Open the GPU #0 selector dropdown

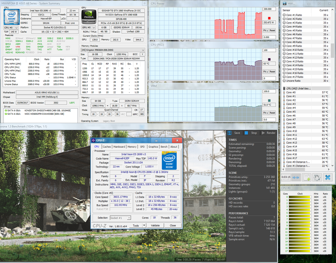(89, 28)
